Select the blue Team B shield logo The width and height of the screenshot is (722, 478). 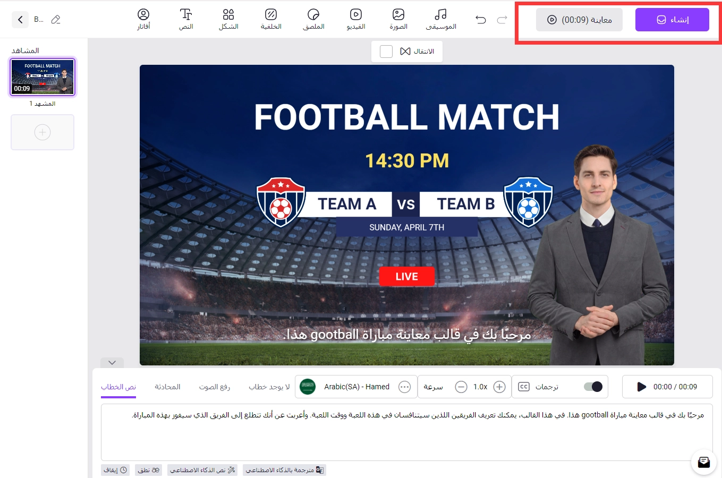[528, 202]
